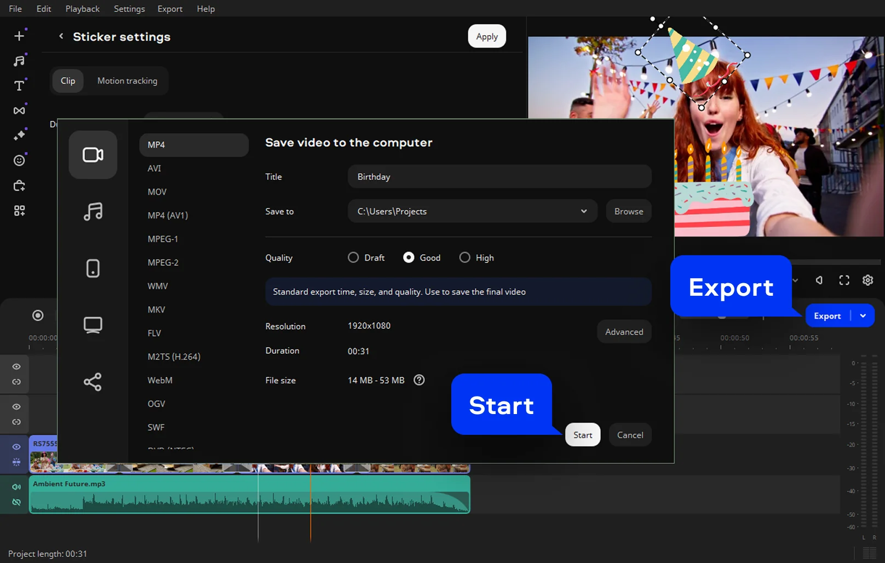The width and height of the screenshot is (885, 563).
Task: Toggle fullscreen preview mode
Action: coord(844,280)
